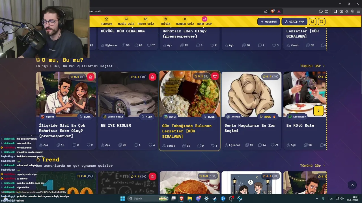This screenshot has height=203, width=362.
Task: Open the browser extensions puzzle icon
Action: [x=321, y=11]
